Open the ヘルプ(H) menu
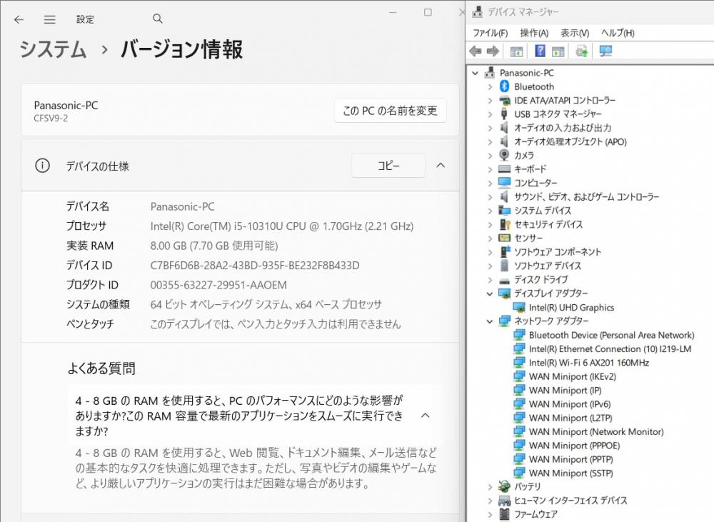This screenshot has height=522, width=714. (618, 33)
